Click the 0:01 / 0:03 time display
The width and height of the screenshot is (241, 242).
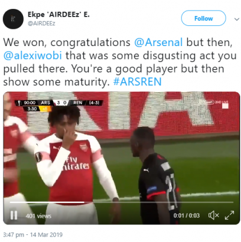point(187,215)
